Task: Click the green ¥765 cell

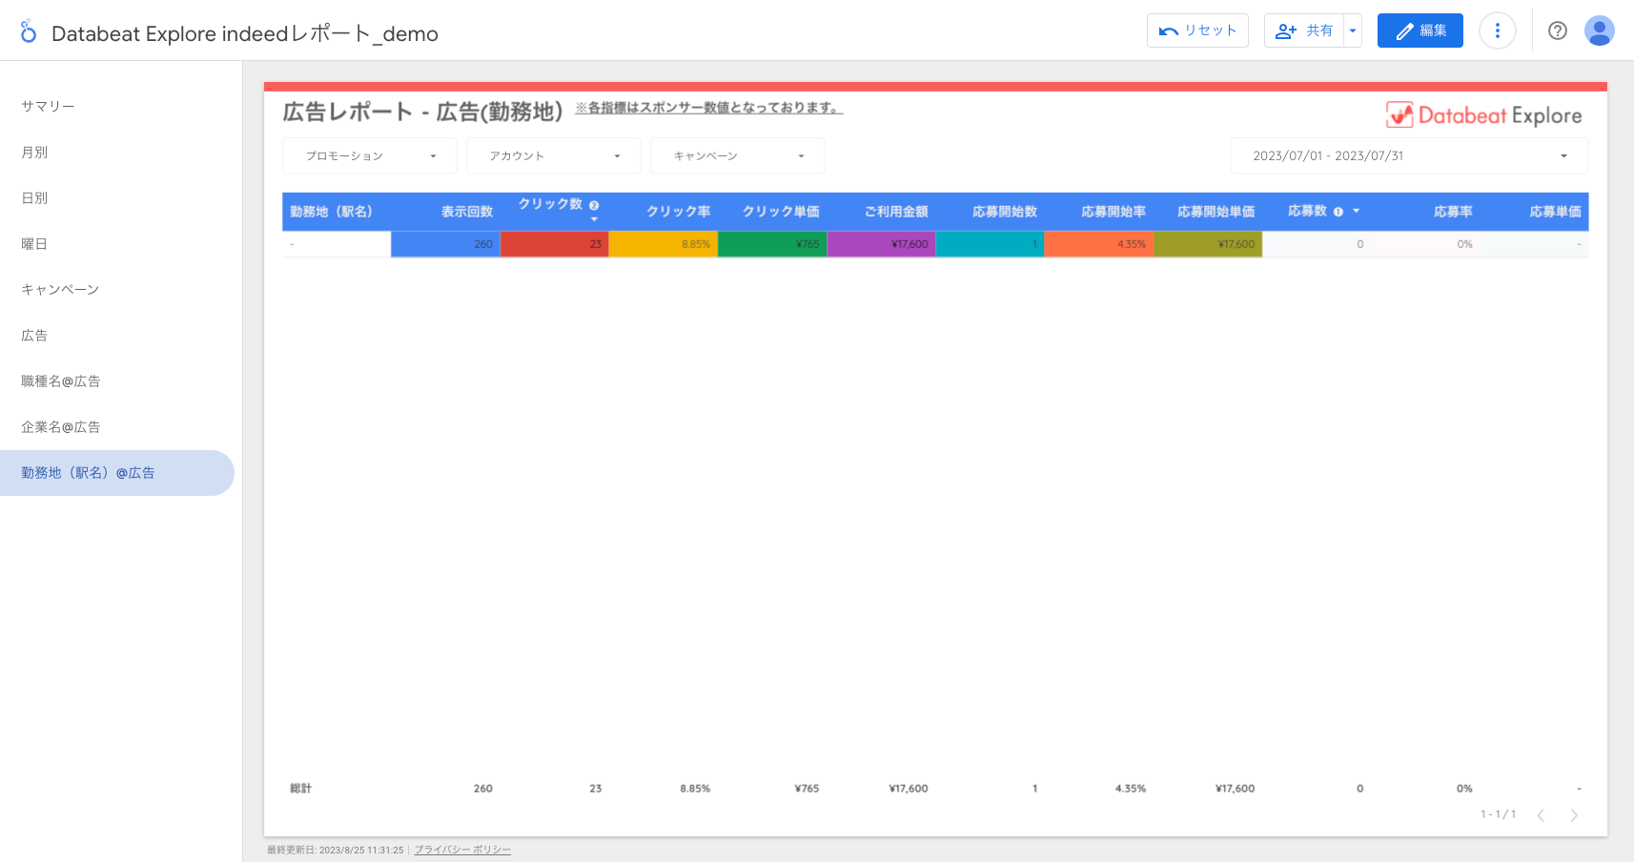Action: 772,244
